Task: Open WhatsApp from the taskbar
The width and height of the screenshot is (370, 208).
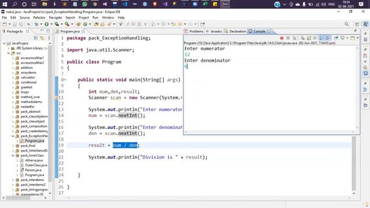Action: pyautogui.click(x=85, y=4)
